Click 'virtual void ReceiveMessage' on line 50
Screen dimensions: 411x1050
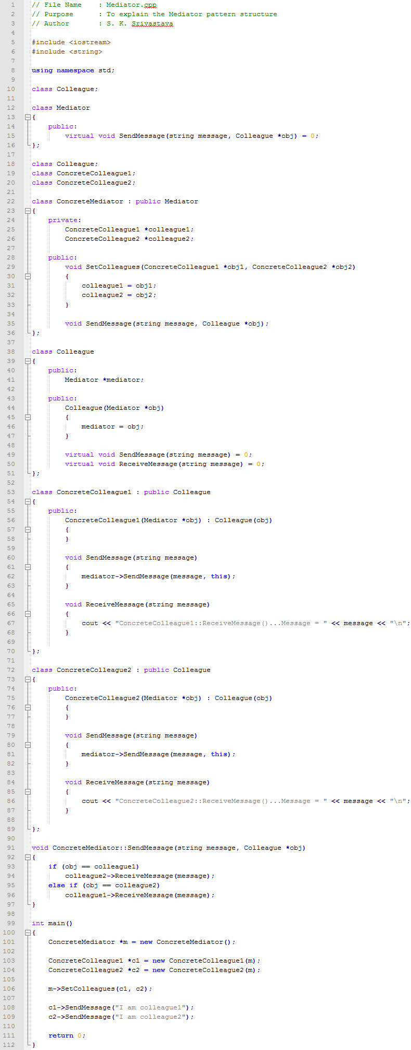pos(121,464)
